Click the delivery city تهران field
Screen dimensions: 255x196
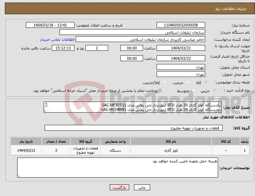coord(181,74)
